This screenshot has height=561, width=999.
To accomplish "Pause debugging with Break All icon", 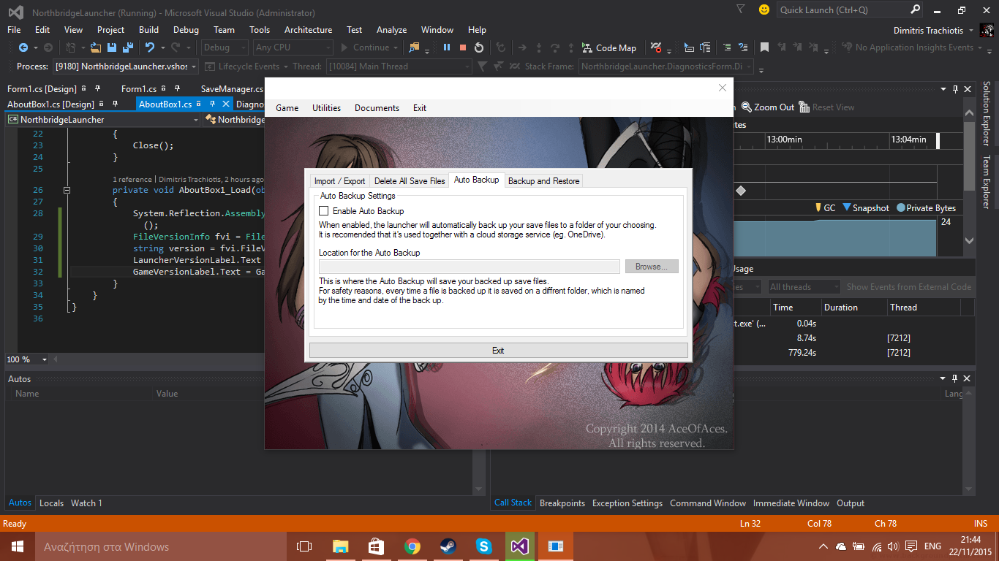I will [447, 47].
